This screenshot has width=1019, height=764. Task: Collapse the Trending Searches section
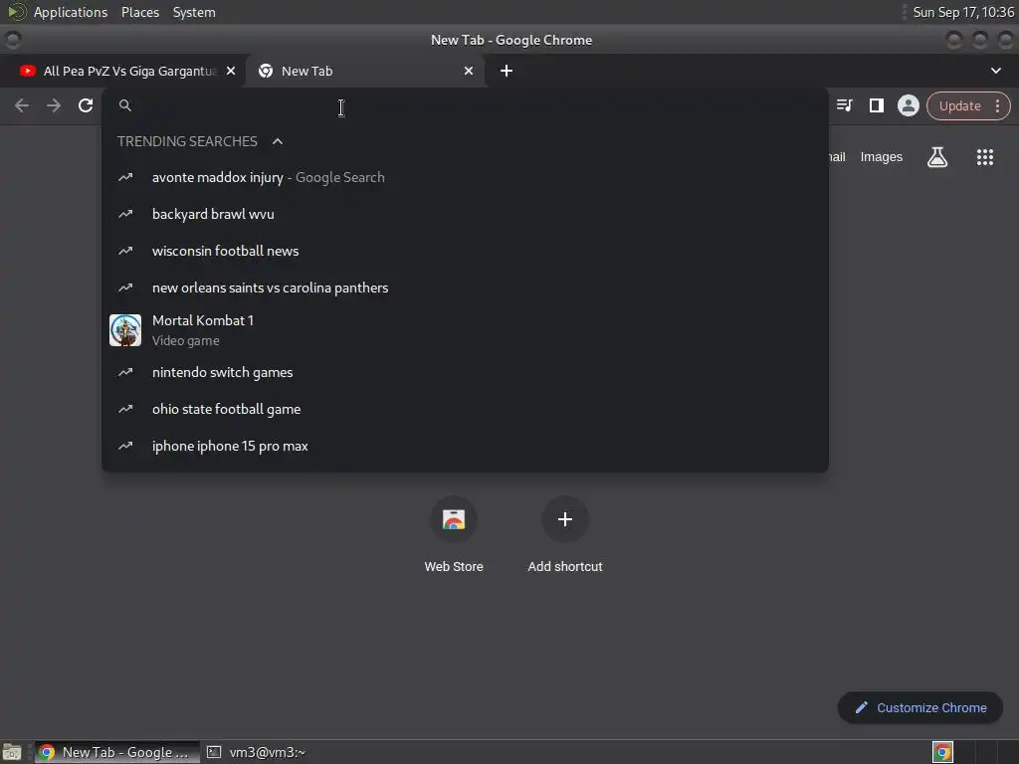[278, 141]
